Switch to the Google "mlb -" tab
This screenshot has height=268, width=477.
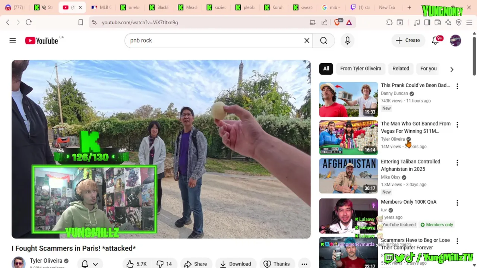[330, 7]
